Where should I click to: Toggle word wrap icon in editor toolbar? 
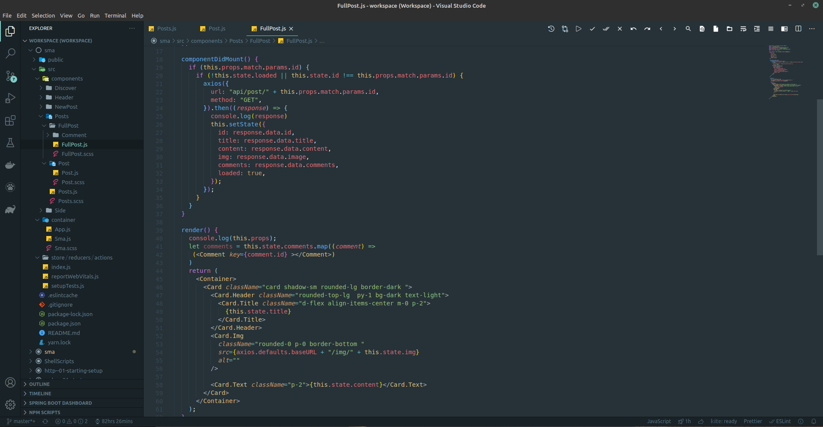[743, 29]
